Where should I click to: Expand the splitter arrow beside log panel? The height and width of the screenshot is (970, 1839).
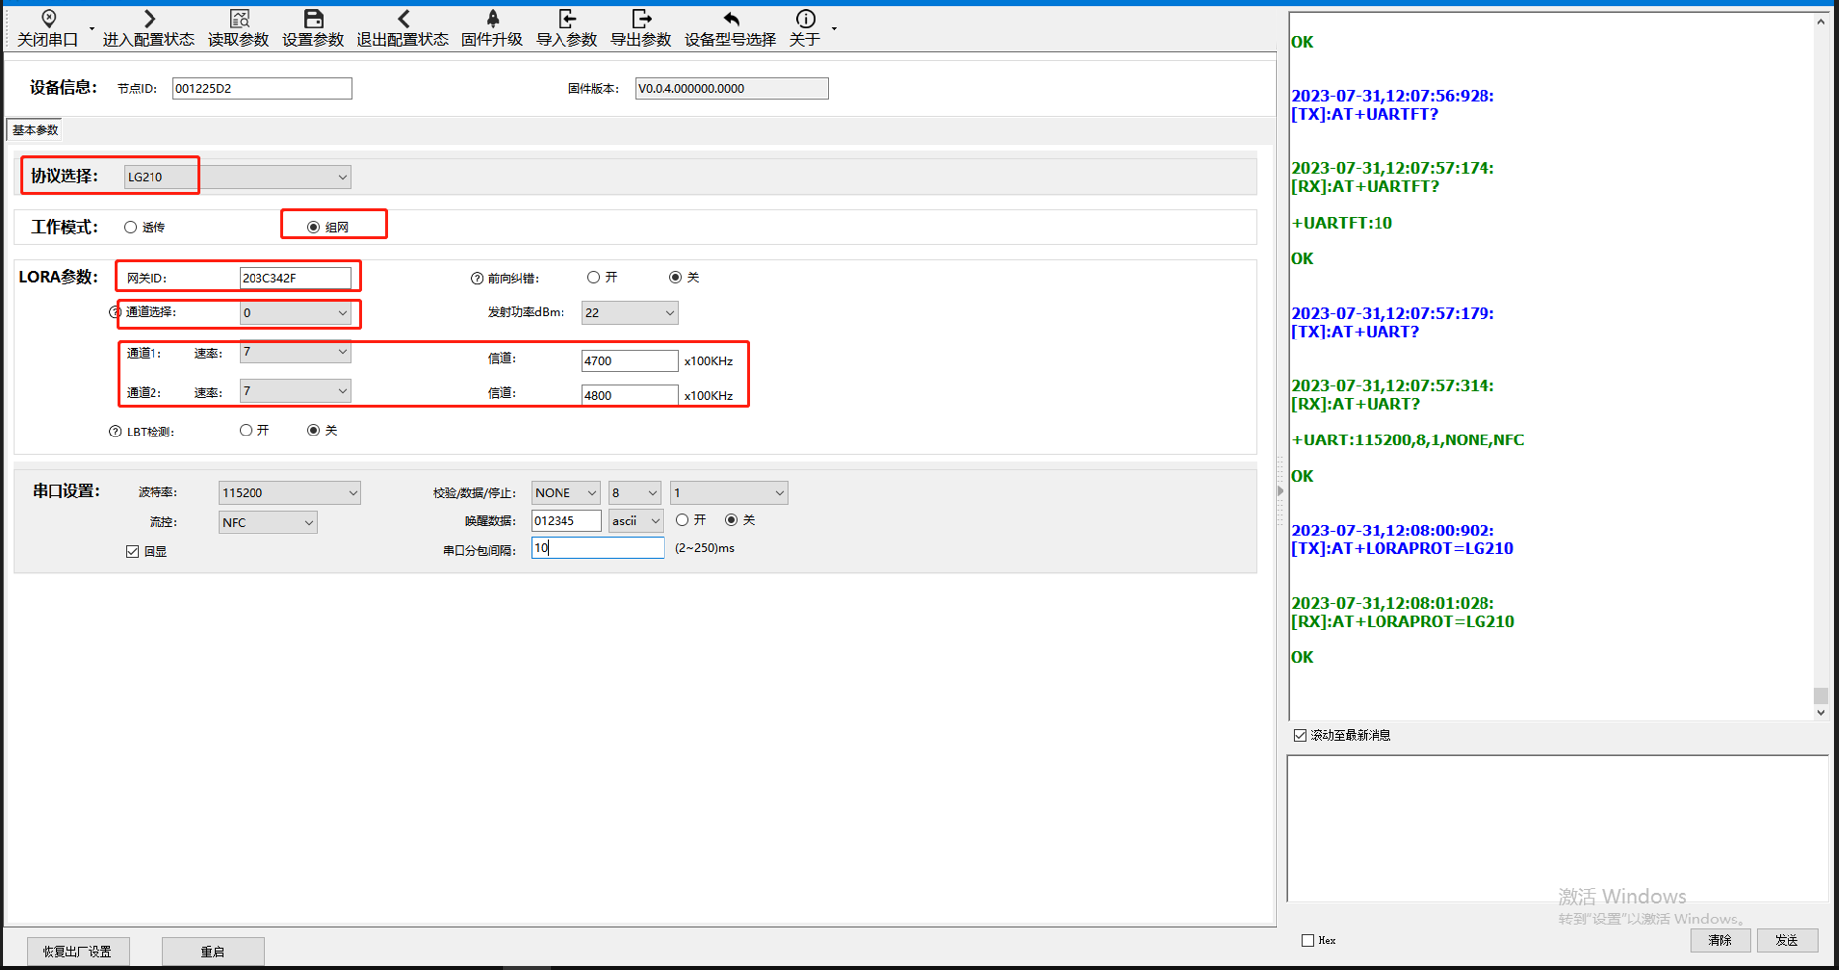pyautogui.click(x=1280, y=490)
